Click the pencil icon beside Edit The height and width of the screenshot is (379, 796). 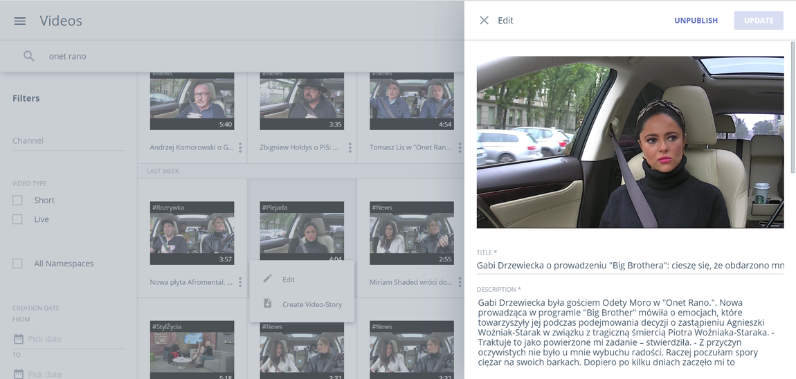[x=268, y=279]
